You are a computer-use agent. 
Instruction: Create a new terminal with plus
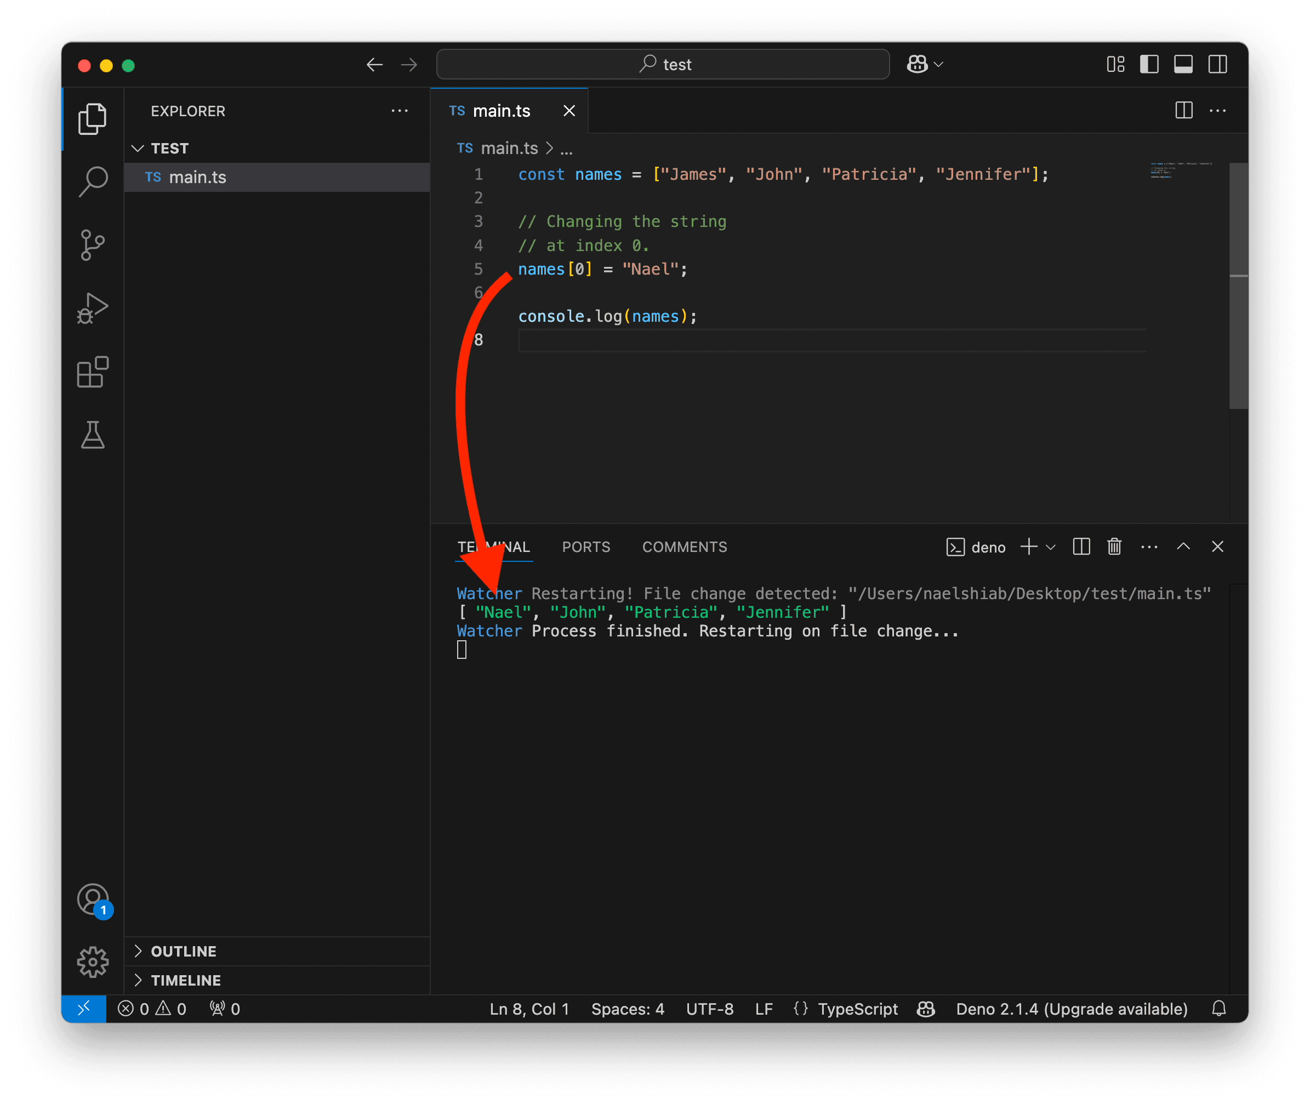[x=1028, y=547]
